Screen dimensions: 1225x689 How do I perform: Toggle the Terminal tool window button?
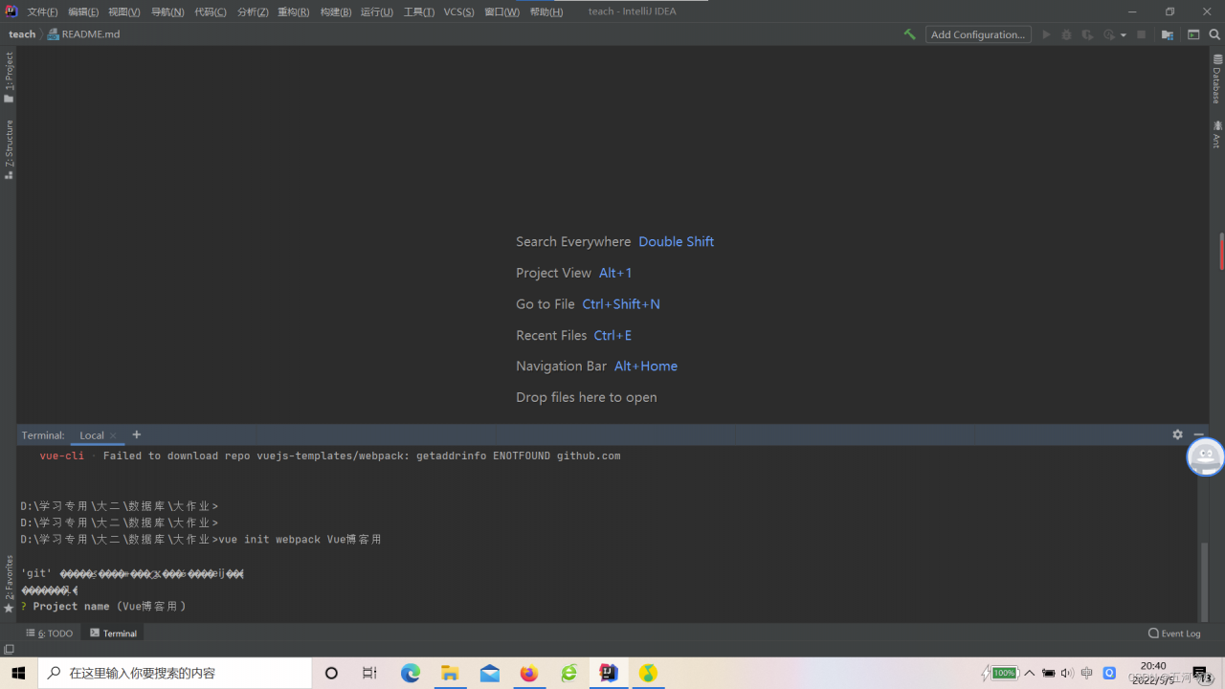(113, 633)
